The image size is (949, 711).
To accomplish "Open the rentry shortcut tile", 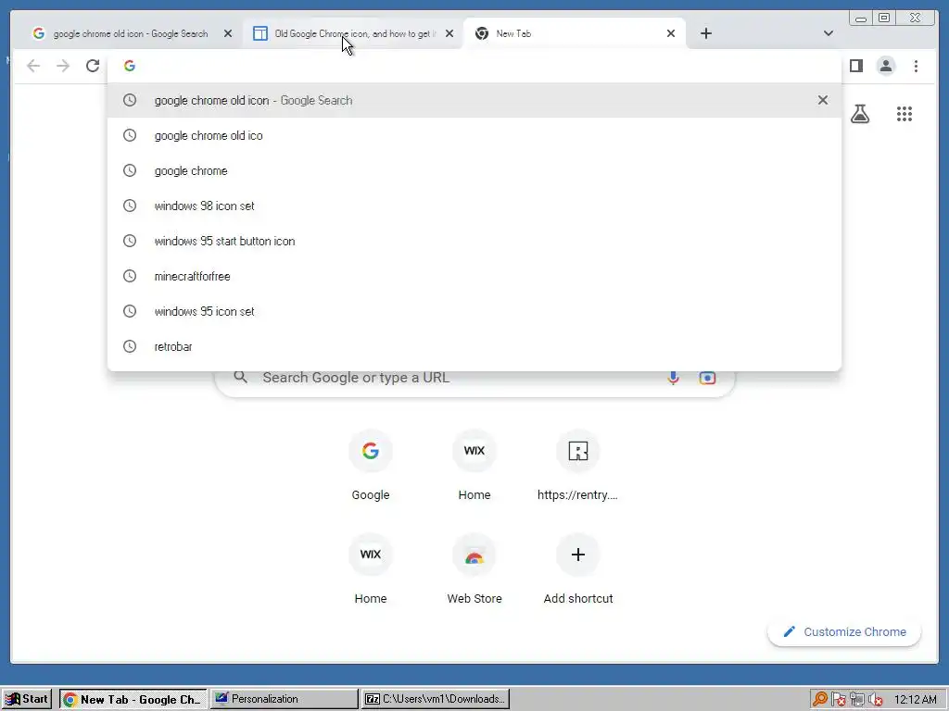I will (x=578, y=466).
